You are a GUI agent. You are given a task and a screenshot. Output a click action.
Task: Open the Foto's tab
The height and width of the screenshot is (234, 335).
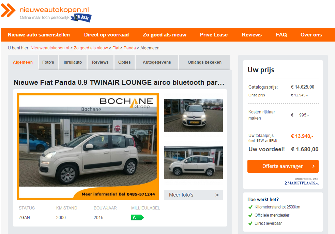[x=48, y=62]
